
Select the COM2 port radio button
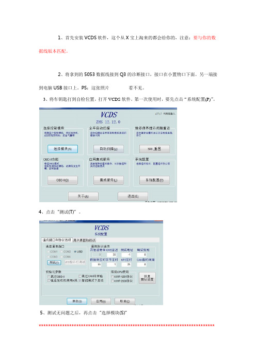click(x=62, y=252)
